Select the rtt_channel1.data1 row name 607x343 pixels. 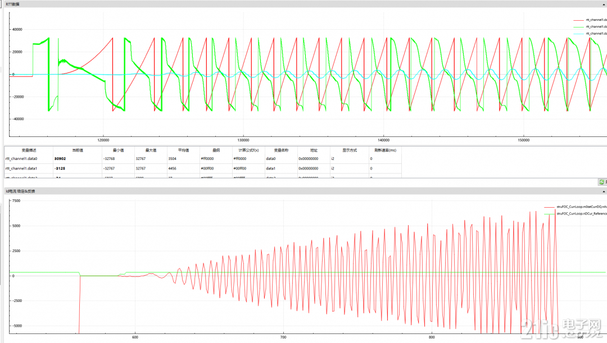(x=21, y=168)
